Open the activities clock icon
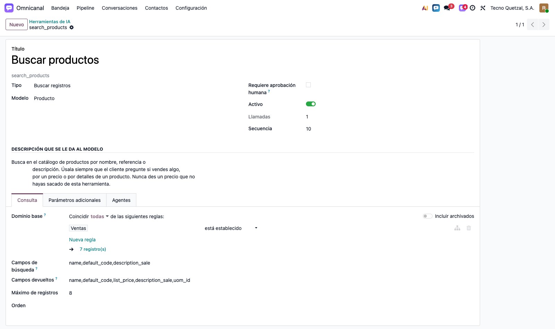This screenshot has height=329, width=555. pos(472,8)
